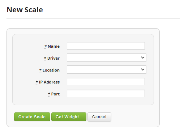The image size is (180, 137).
Task: Open the Driver dropdown list
Action: tap(107, 57)
